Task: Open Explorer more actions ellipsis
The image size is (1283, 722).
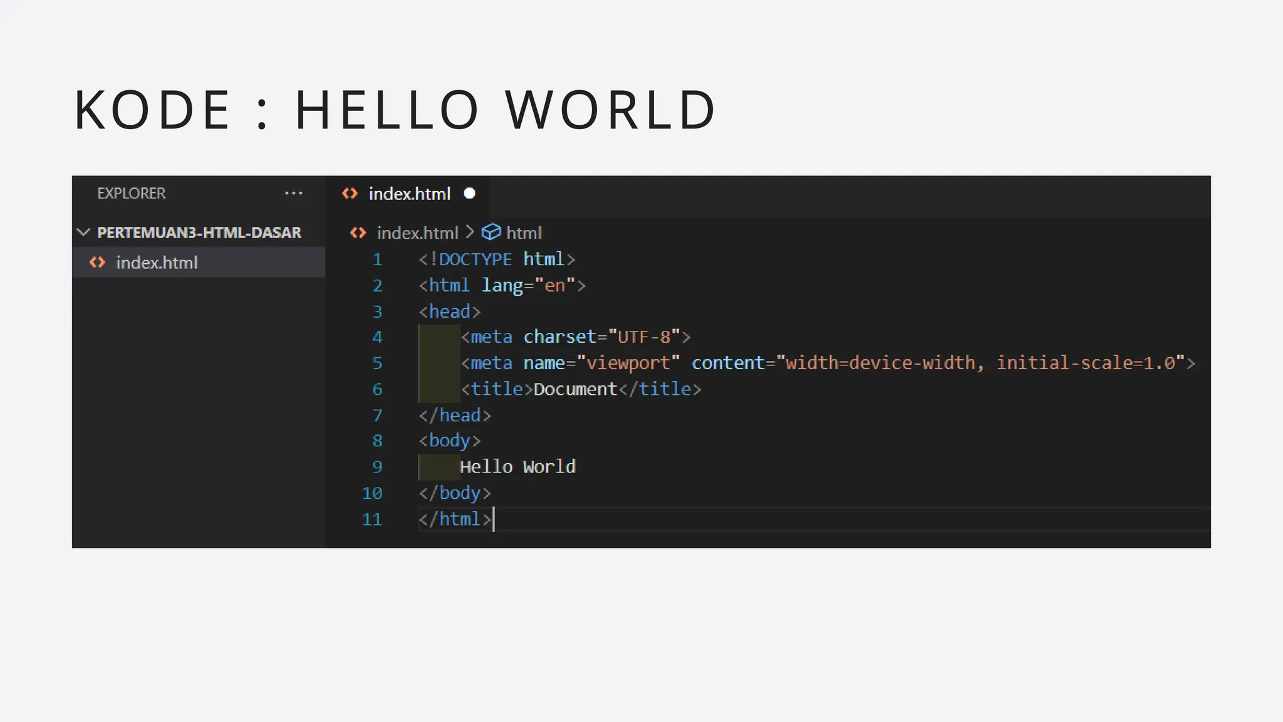Action: click(x=293, y=194)
